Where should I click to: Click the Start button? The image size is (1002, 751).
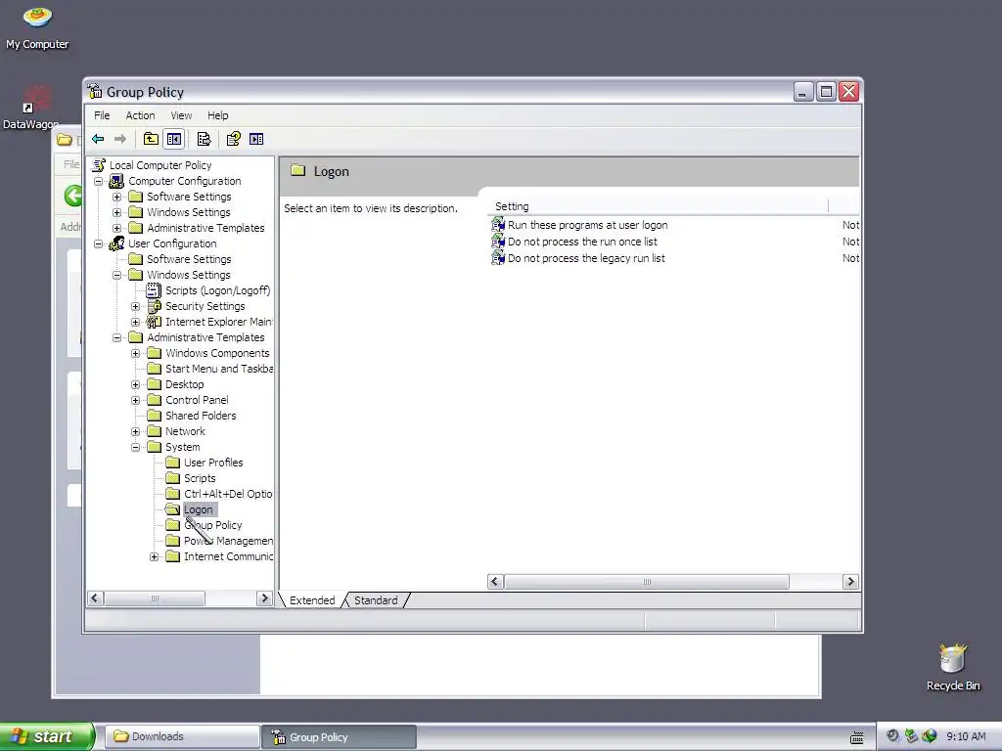[x=46, y=736]
